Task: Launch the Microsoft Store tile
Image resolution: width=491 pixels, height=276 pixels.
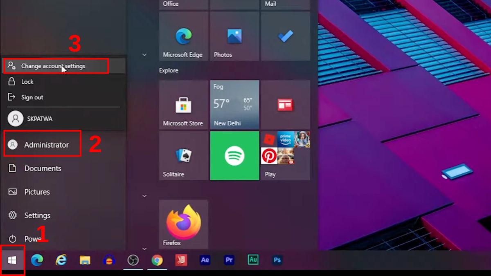Action: (183, 104)
